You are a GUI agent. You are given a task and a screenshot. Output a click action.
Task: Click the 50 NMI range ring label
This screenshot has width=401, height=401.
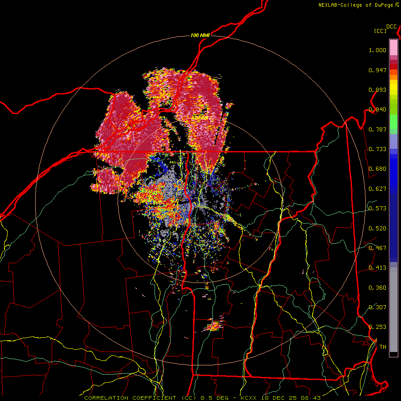pyautogui.click(x=200, y=118)
